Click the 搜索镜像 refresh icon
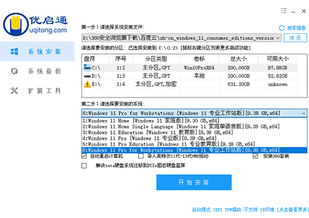 [282, 28]
